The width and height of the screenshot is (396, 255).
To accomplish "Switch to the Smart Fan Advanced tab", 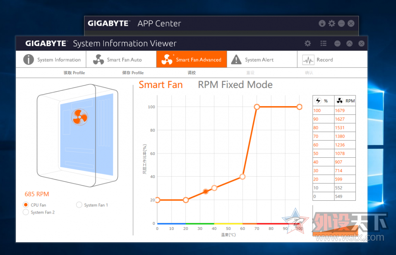I will click(192, 59).
